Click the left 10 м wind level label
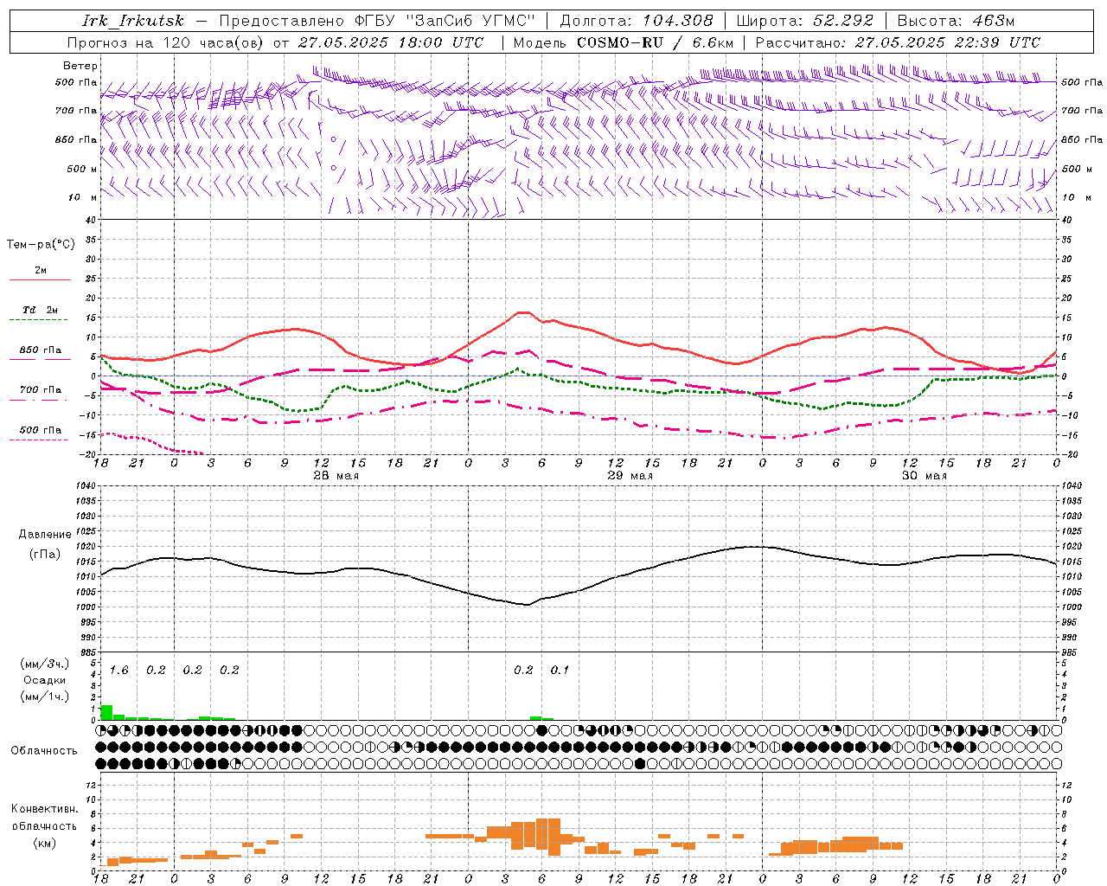This screenshot has width=1107, height=886. [x=83, y=197]
